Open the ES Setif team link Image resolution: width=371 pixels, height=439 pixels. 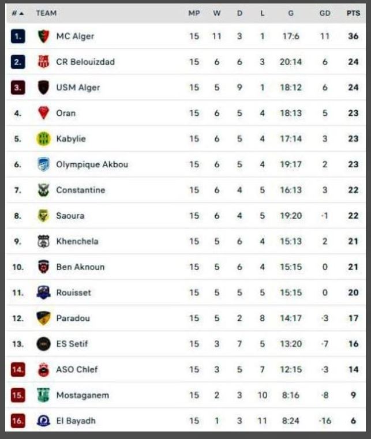[x=72, y=344]
